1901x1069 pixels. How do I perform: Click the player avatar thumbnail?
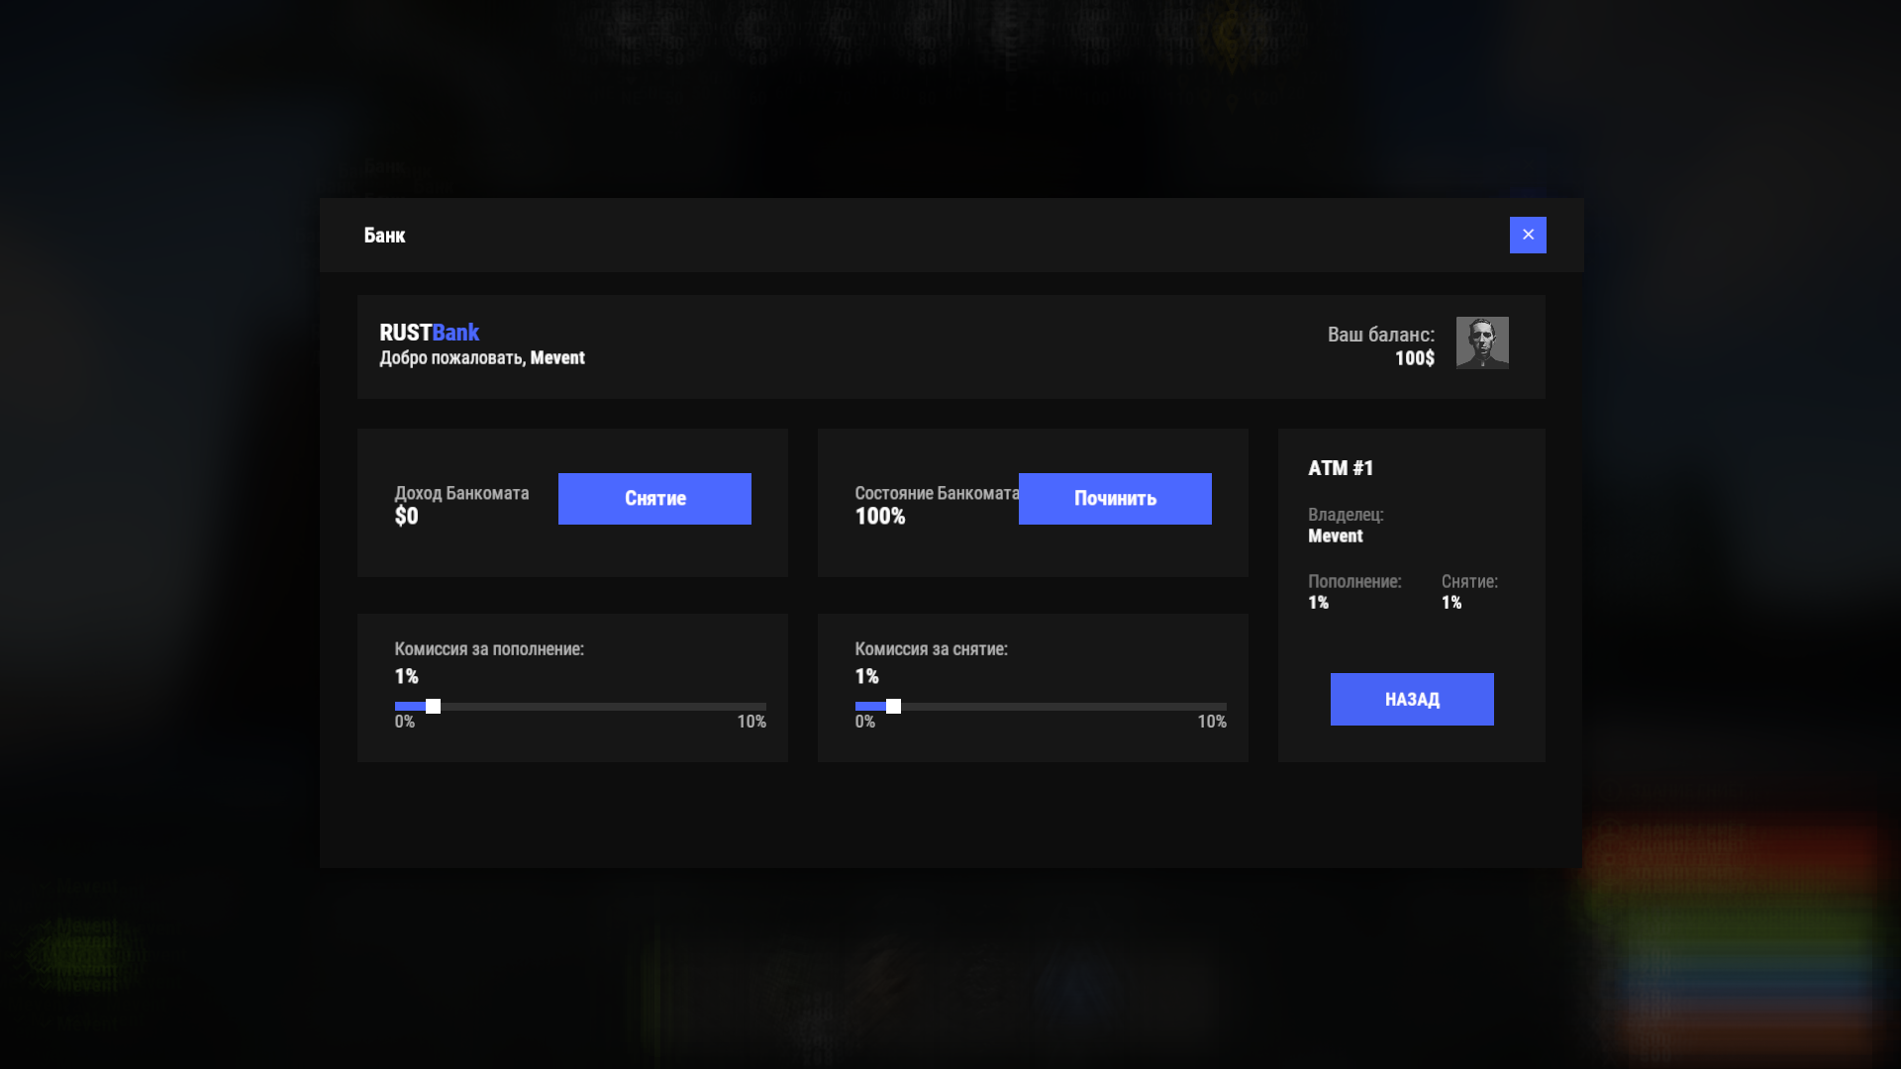(1481, 342)
